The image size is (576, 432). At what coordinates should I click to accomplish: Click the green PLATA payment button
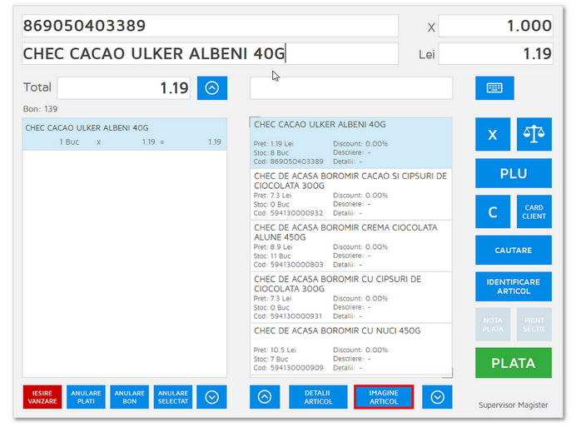pyautogui.click(x=514, y=363)
